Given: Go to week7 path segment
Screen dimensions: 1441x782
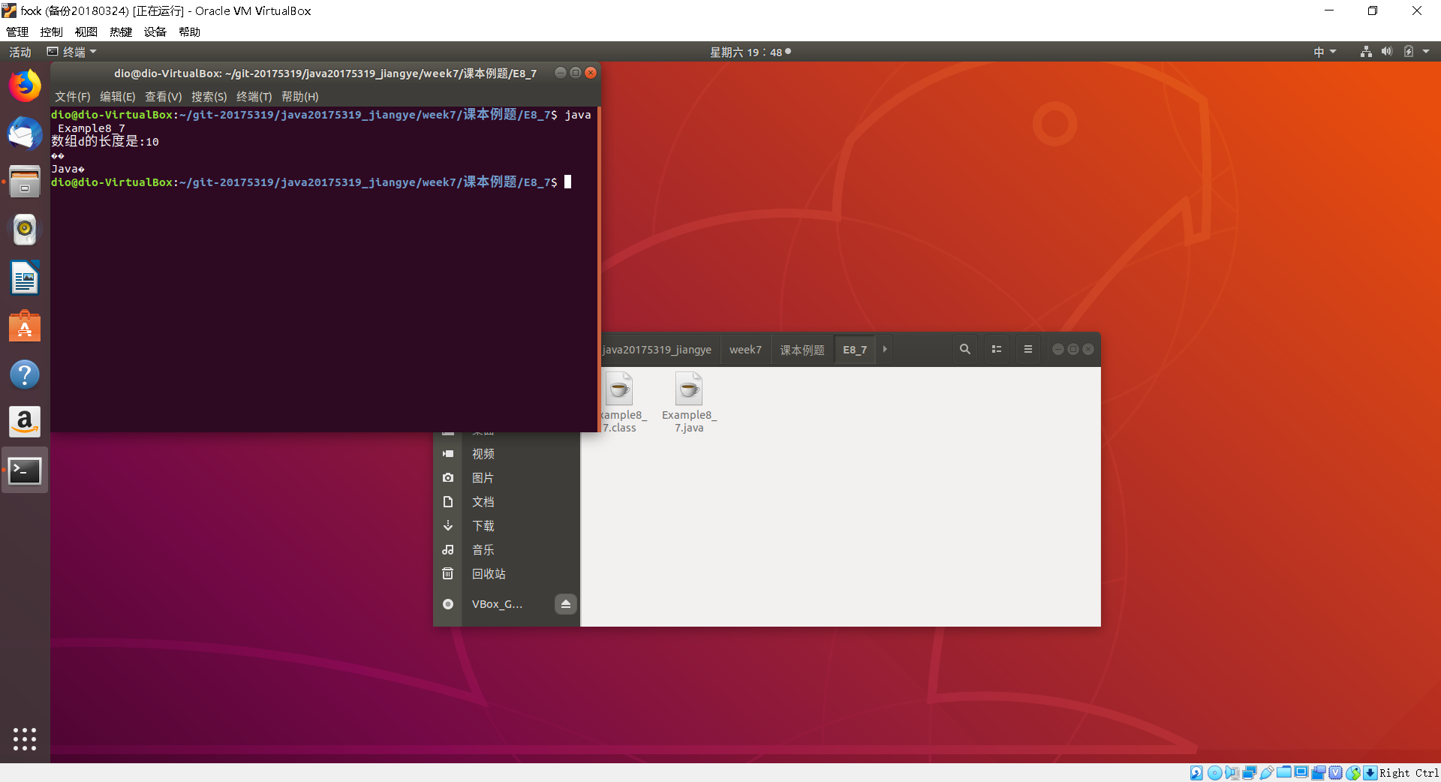Looking at the screenshot, I should click(x=745, y=350).
